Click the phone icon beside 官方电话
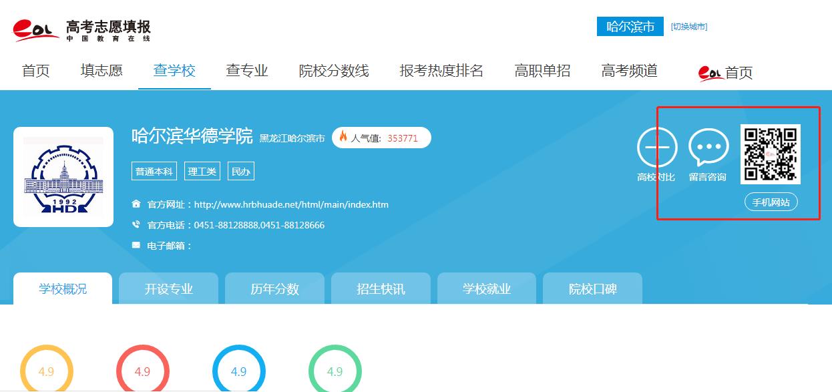Viewport: 832px width, 392px height. pyautogui.click(x=136, y=225)
